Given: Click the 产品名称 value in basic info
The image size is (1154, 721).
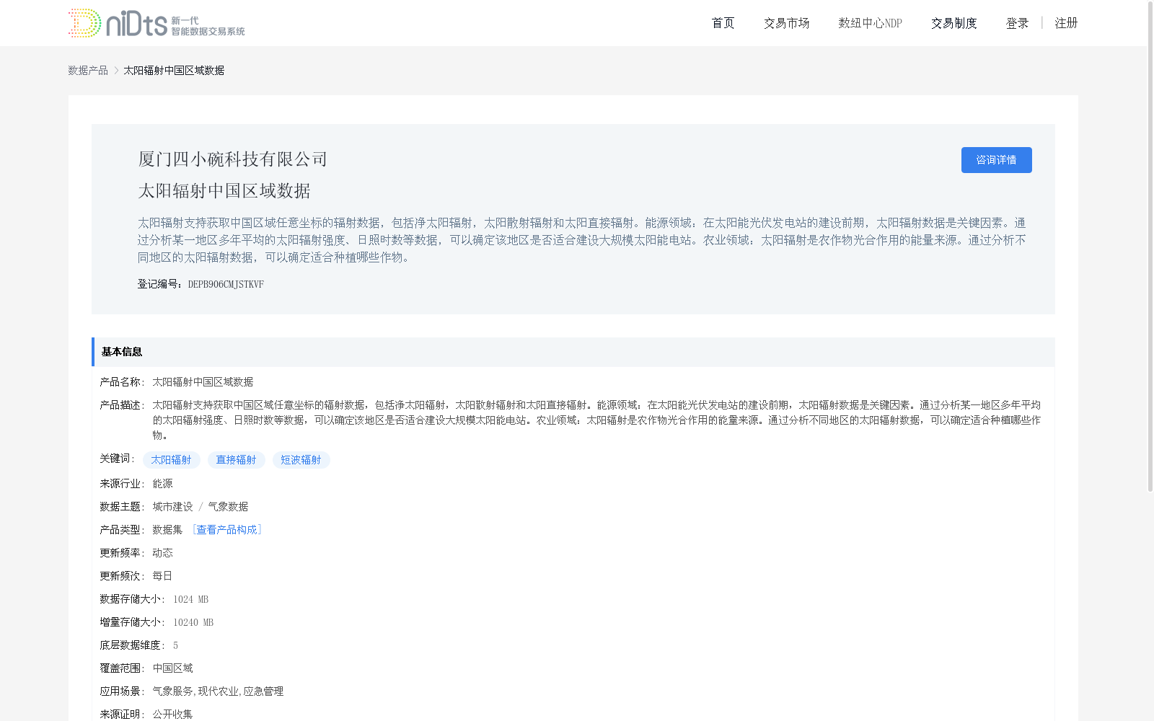Looking at the screenshot, I should pyautogui.click(x=203, y=382).
